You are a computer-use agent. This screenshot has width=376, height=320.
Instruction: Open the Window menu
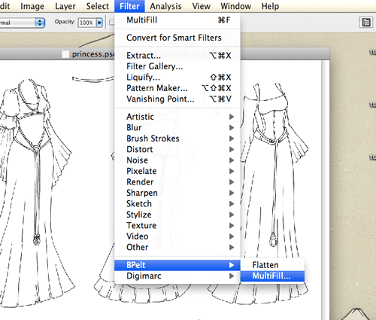click(x=236, y=6)
